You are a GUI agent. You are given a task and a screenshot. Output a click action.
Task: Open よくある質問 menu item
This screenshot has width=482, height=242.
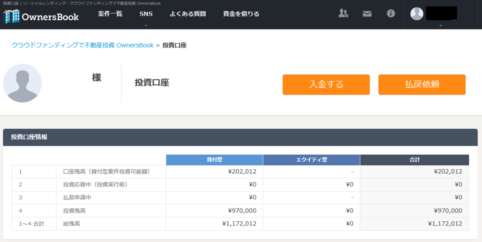(x=187, y=14)
